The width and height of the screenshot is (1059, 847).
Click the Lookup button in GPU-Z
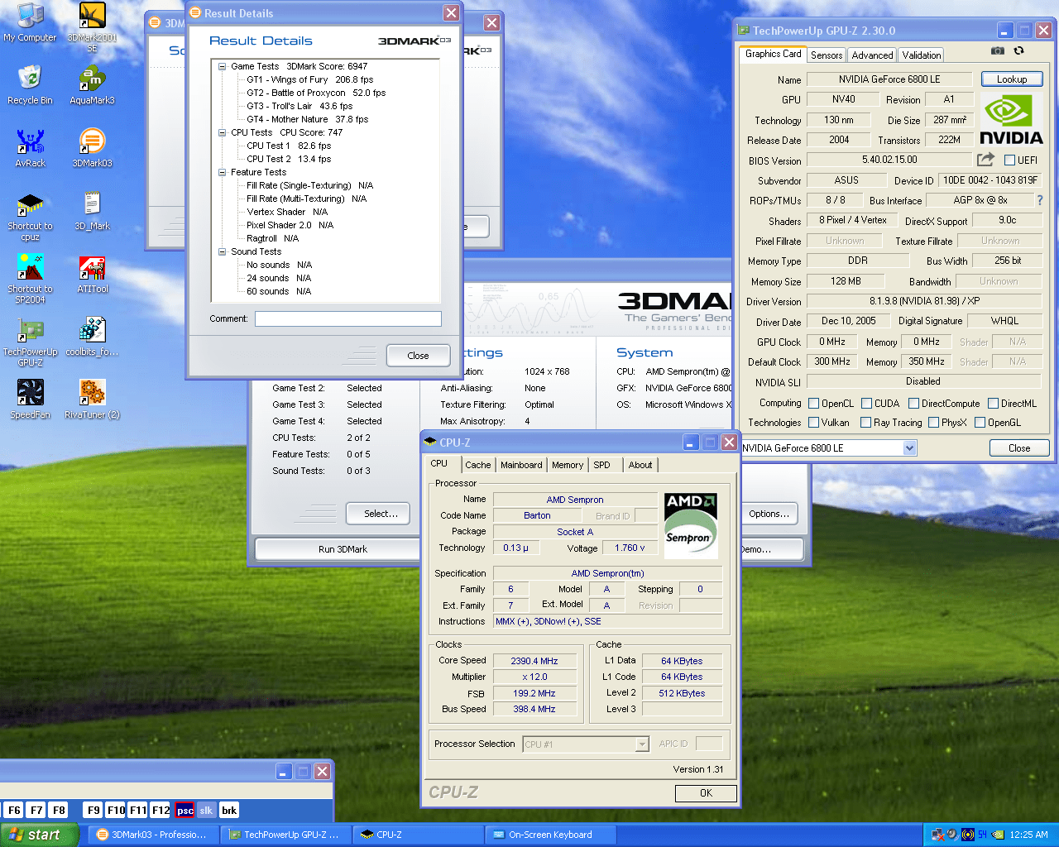coord(1012,79)
